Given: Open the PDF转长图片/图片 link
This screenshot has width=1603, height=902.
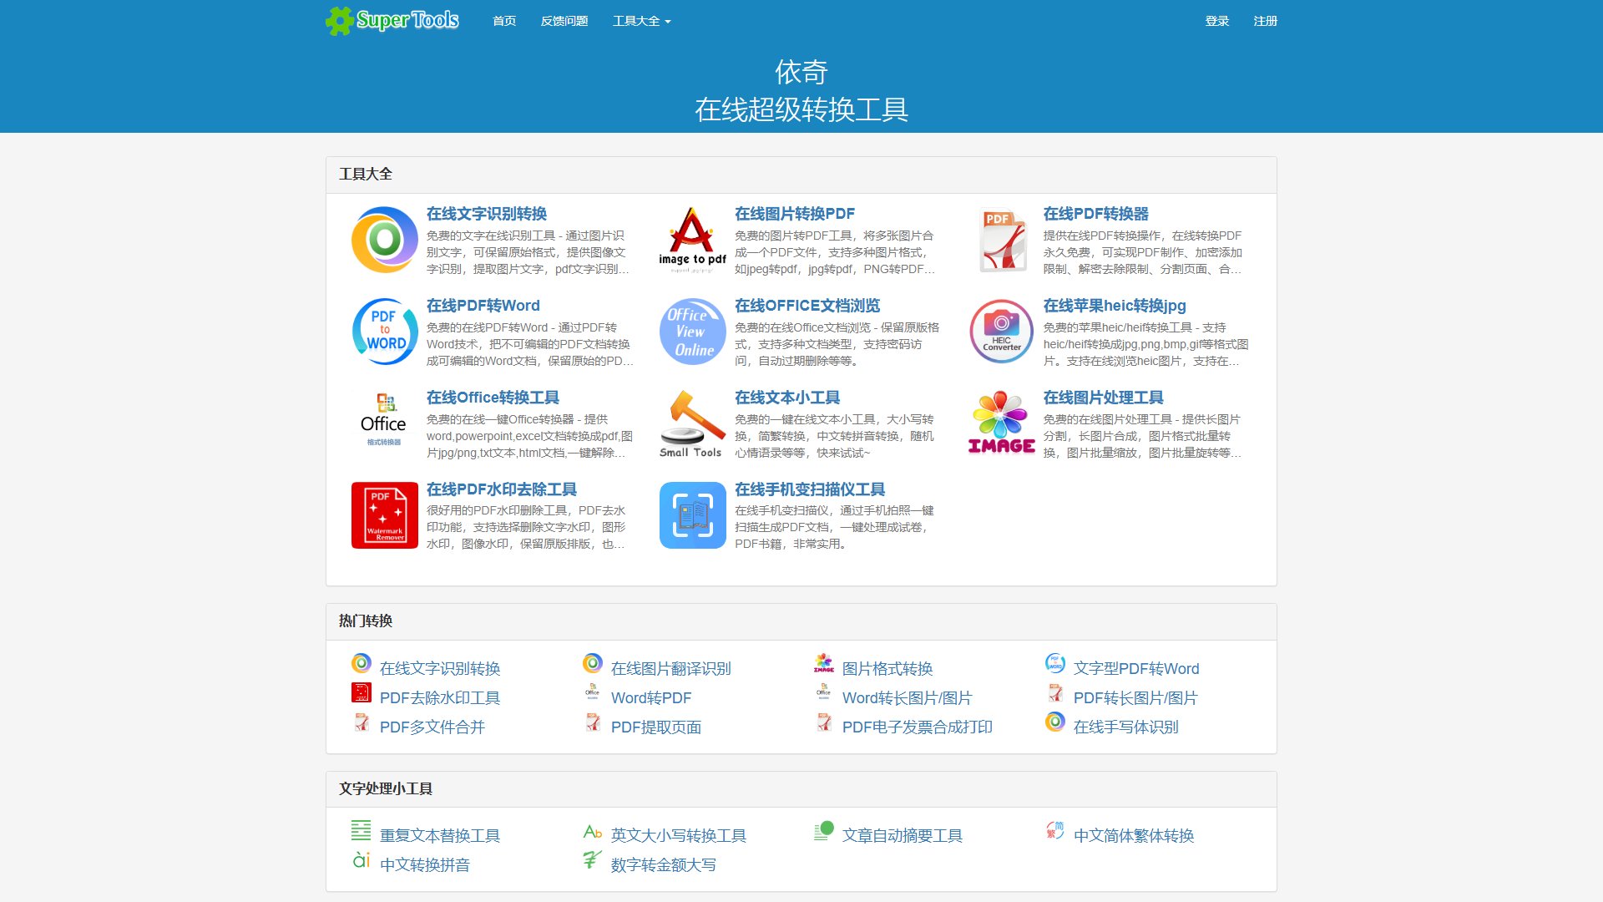Looking at the screenshot, I should point(1135,697).
